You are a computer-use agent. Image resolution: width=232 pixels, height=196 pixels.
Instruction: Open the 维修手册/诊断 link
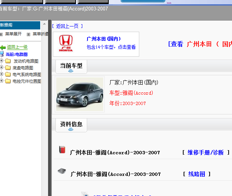tap(206, 152)
